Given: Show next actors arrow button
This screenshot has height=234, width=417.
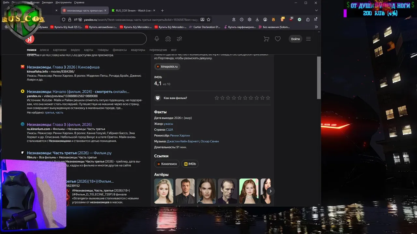Looking at the screenshot, I should (x=270, y=191).
